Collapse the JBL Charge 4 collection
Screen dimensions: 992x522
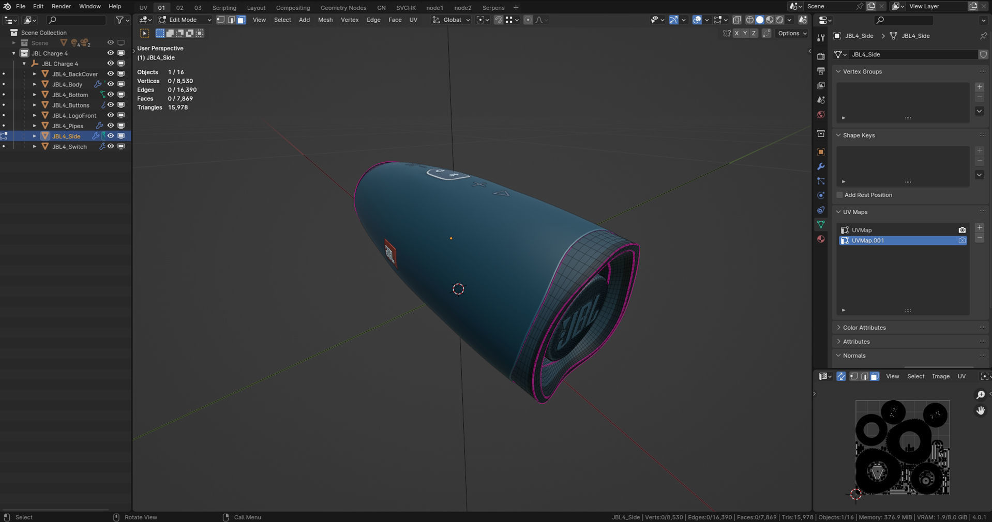coord(14,53)
